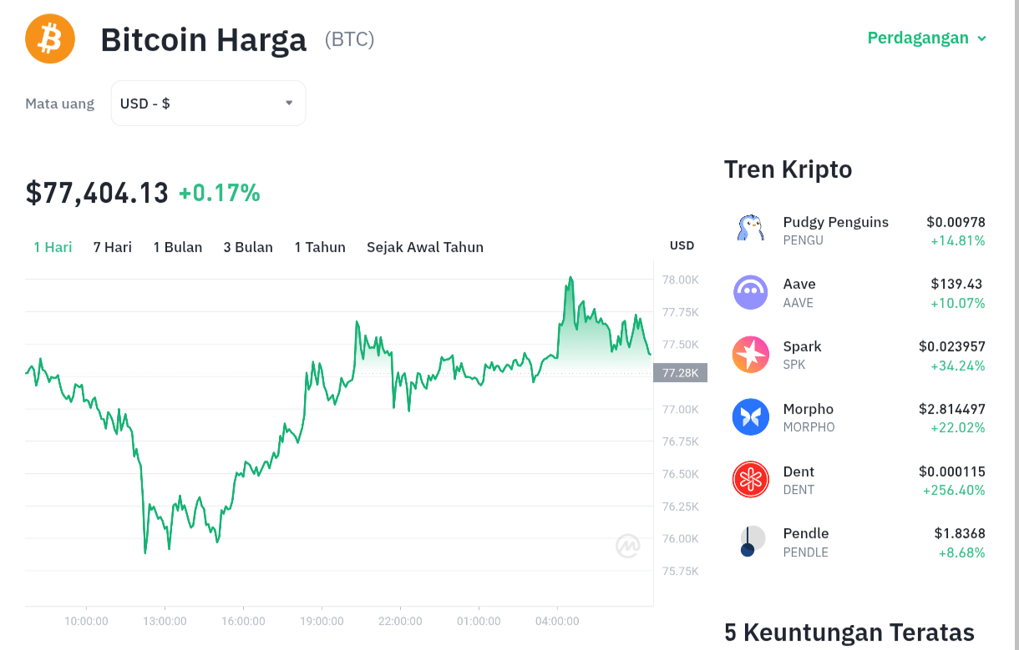Select the 1 Tahun chart range
This screenshot has width=1019, height=650.
320,247
